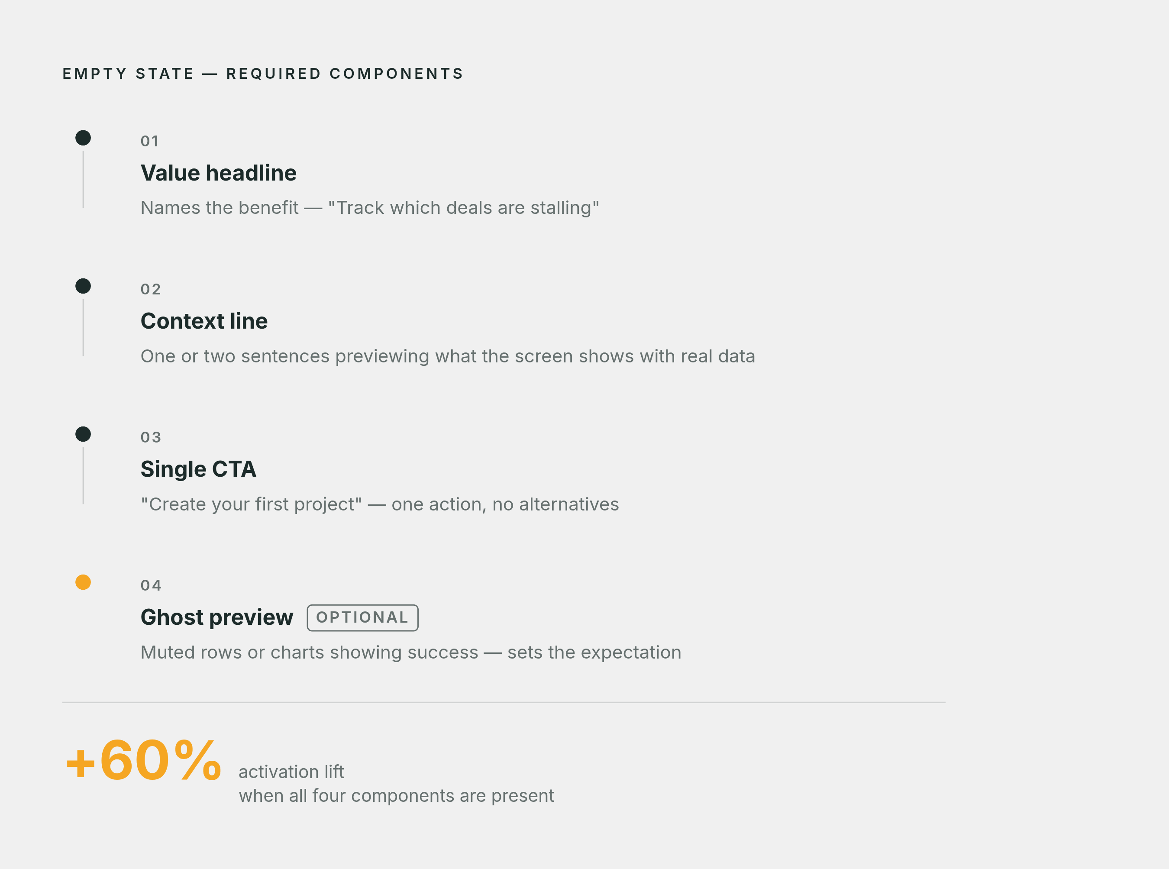Click the dark bullet dot beside step 01
This screenshot has width=1169, height=869.
[83, 138]
